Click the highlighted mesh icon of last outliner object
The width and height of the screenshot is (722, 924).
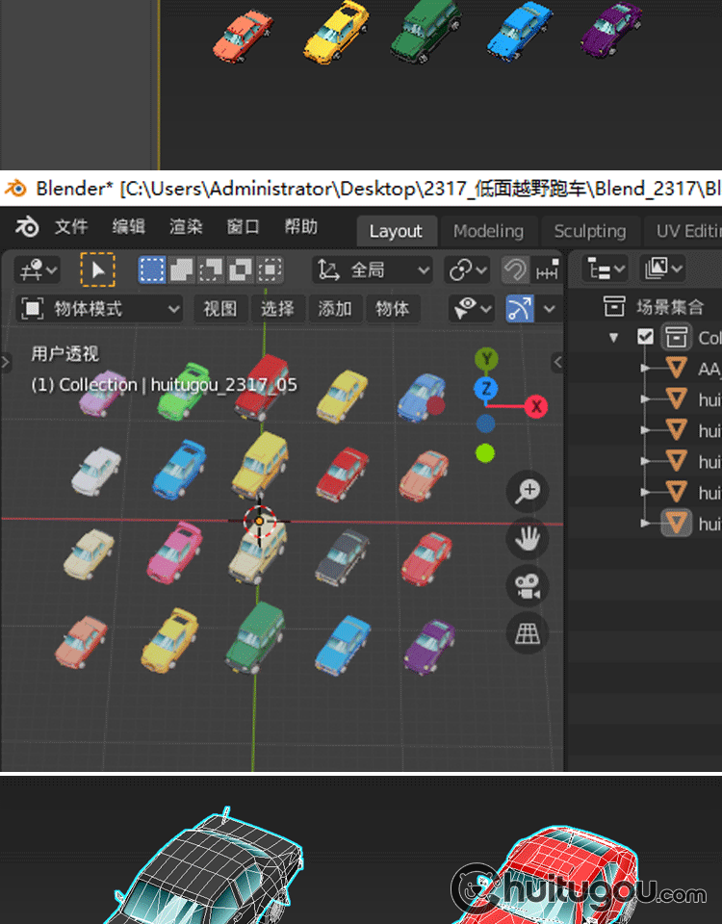click(678, 524)
